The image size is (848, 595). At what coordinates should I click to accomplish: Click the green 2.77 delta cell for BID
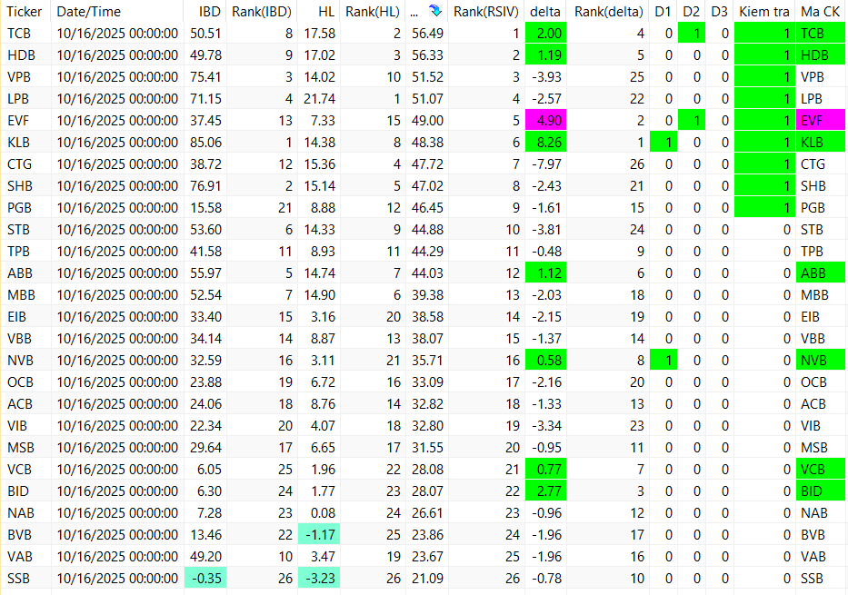pyautogui.click(x=545, y=491)
